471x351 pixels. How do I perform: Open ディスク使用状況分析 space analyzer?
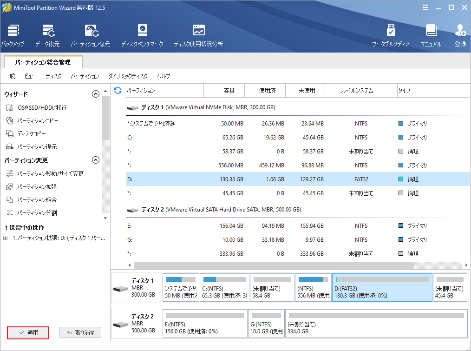(198, 35)
